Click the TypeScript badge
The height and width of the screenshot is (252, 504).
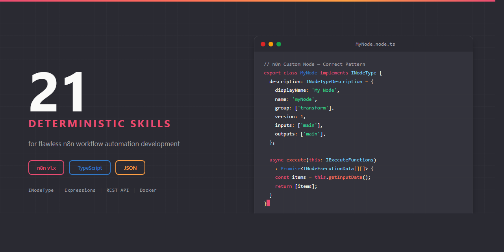tap(90, 168)
